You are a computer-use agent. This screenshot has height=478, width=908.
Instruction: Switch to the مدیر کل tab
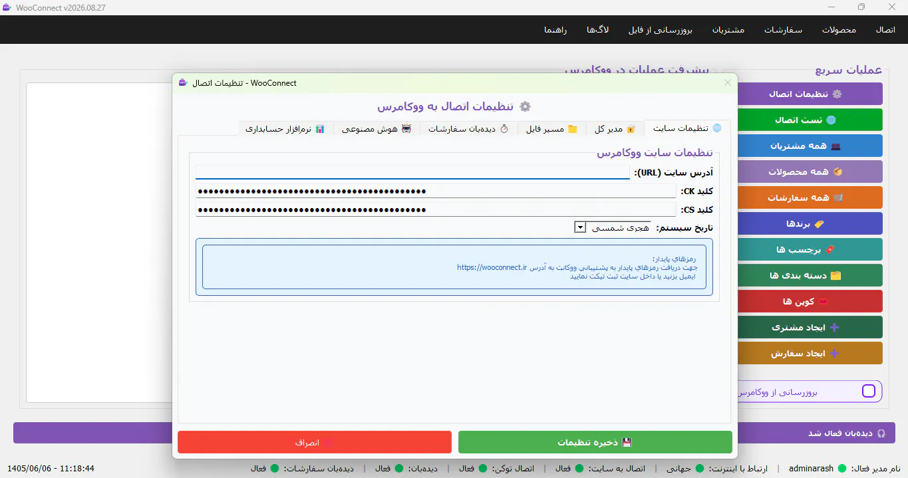(615, 129)
